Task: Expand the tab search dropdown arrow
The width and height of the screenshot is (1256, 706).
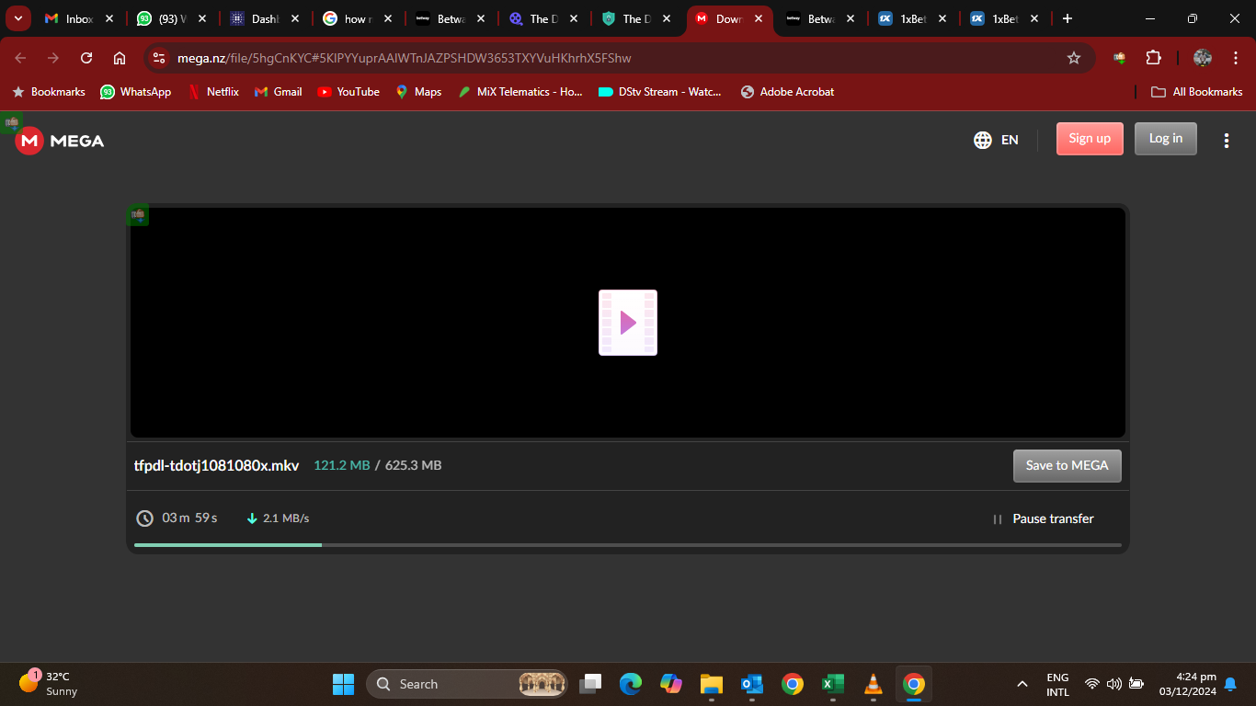Action: coord(17,18)
